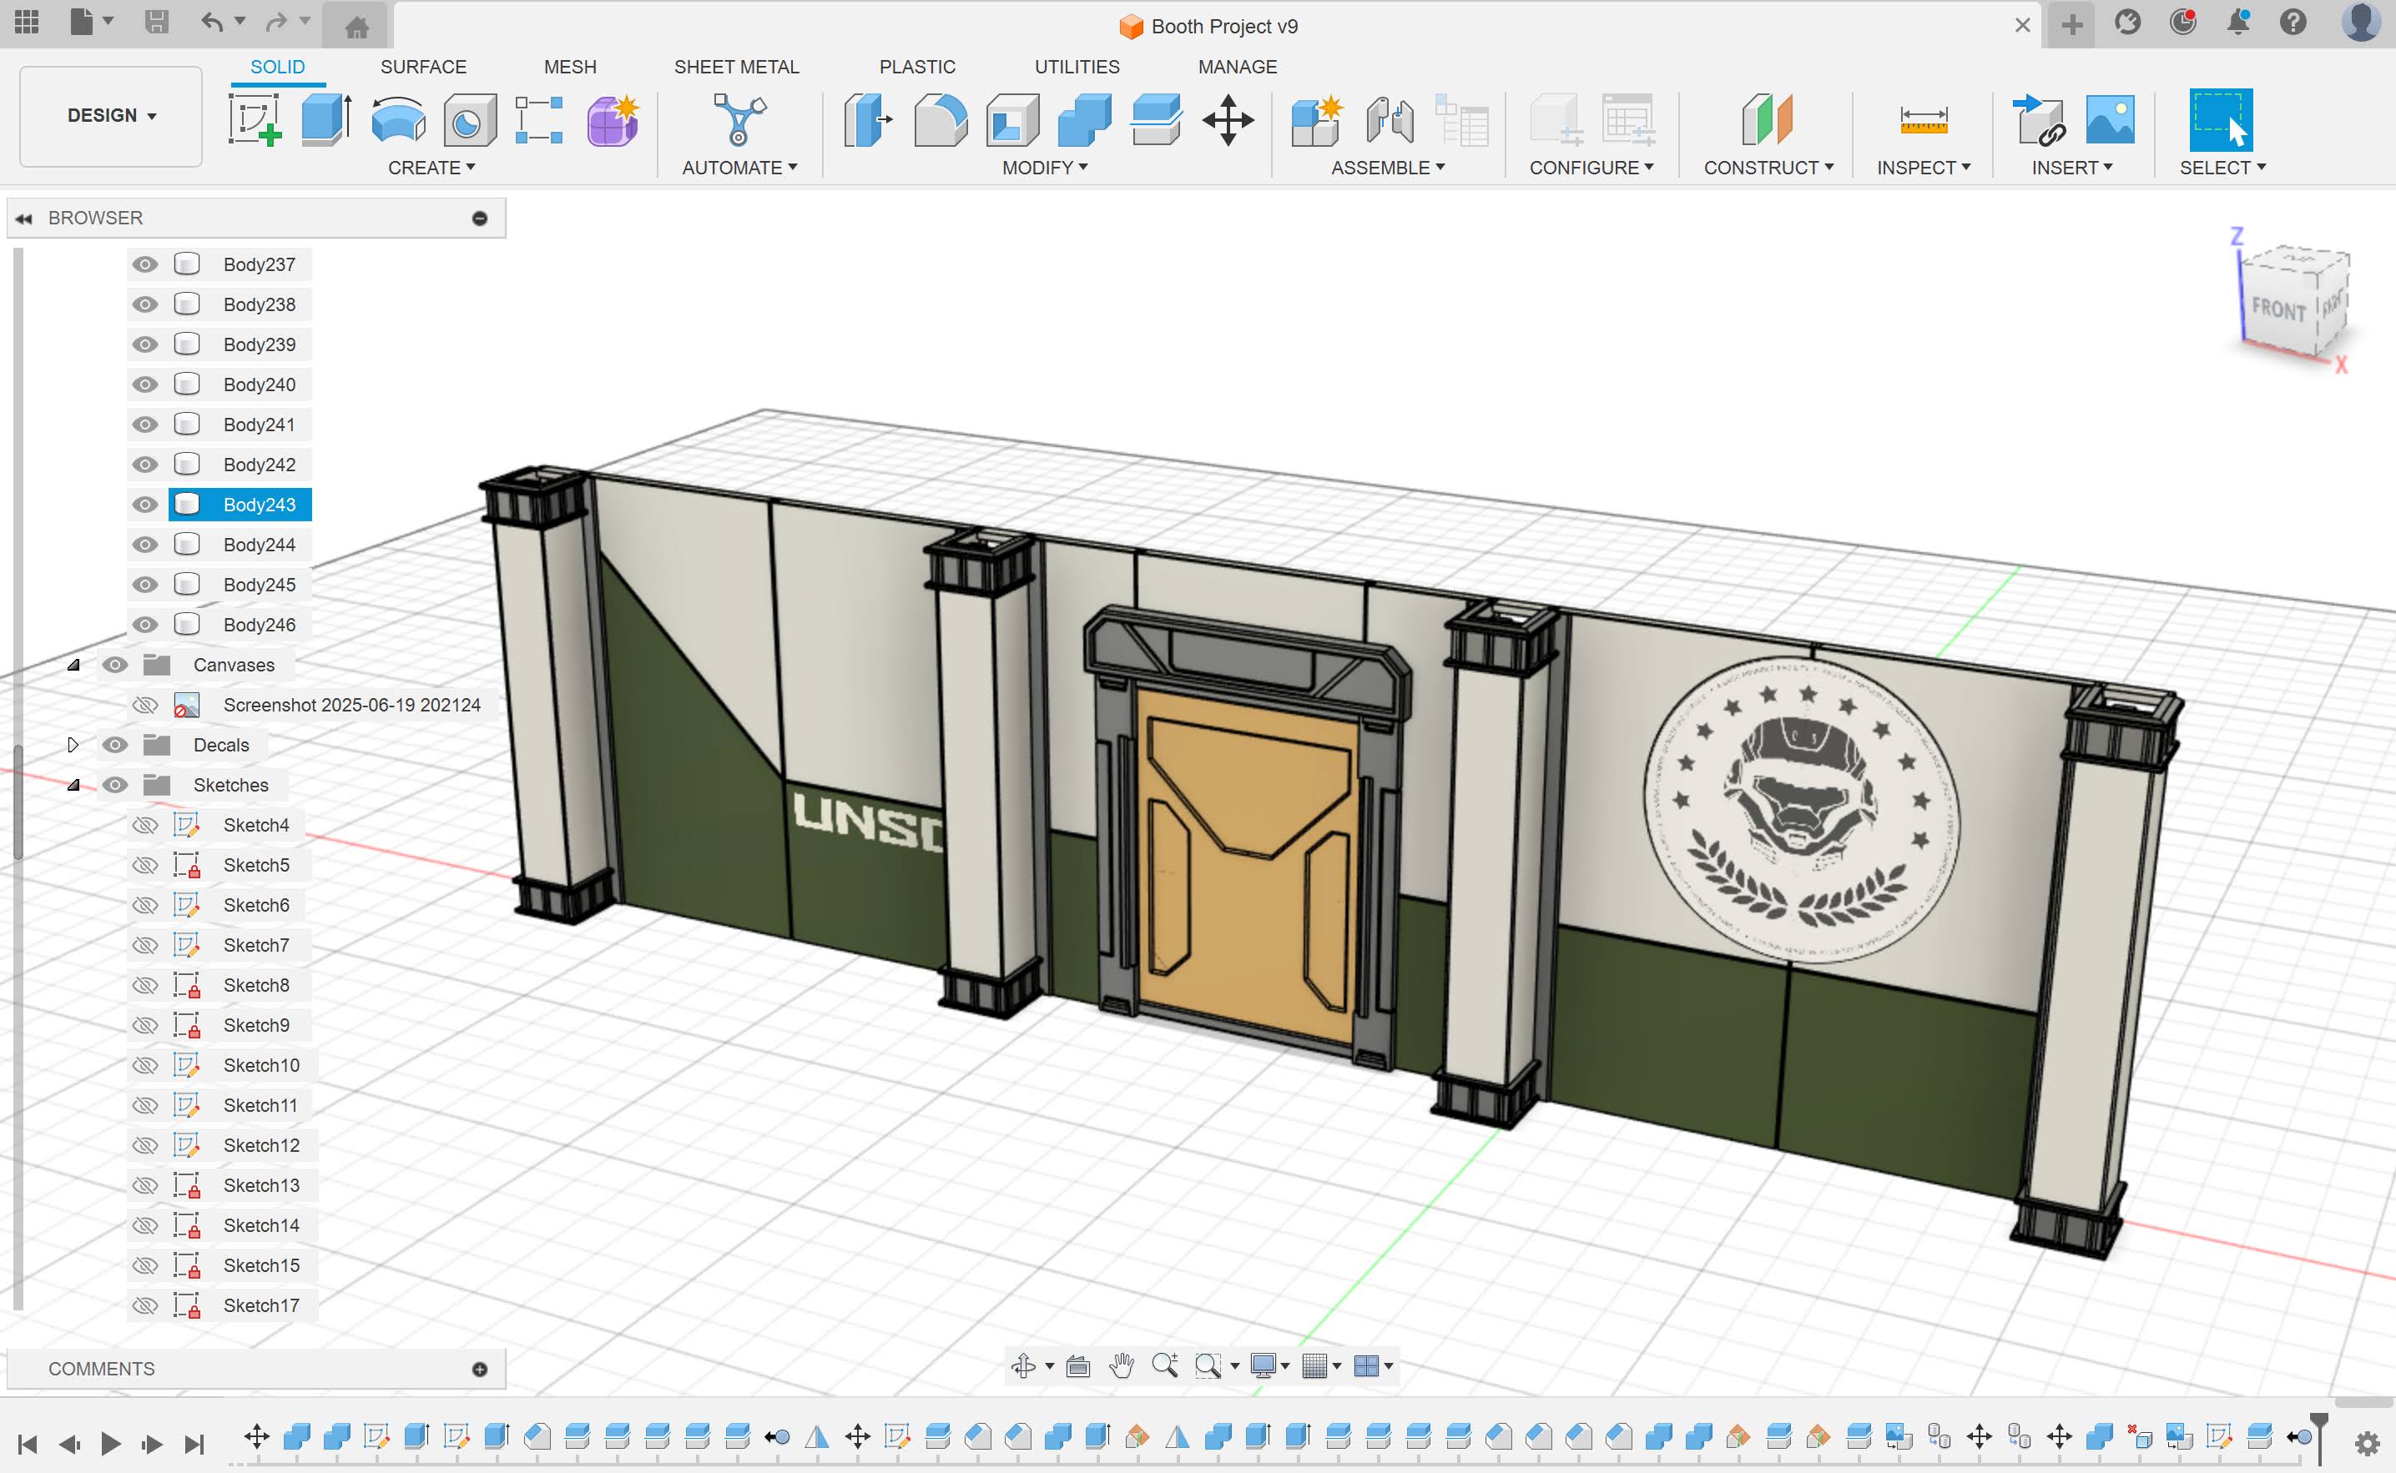This screenshot has height=1473, width=2396.
Task: Switch to the UTILITIES tab
Action: 1076,66
